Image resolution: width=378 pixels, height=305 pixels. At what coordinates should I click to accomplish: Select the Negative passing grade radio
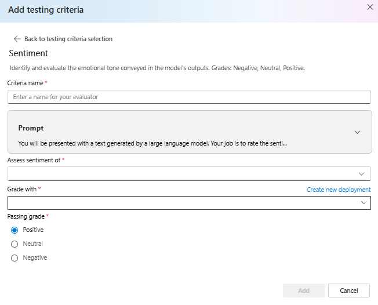click(14, 258)
